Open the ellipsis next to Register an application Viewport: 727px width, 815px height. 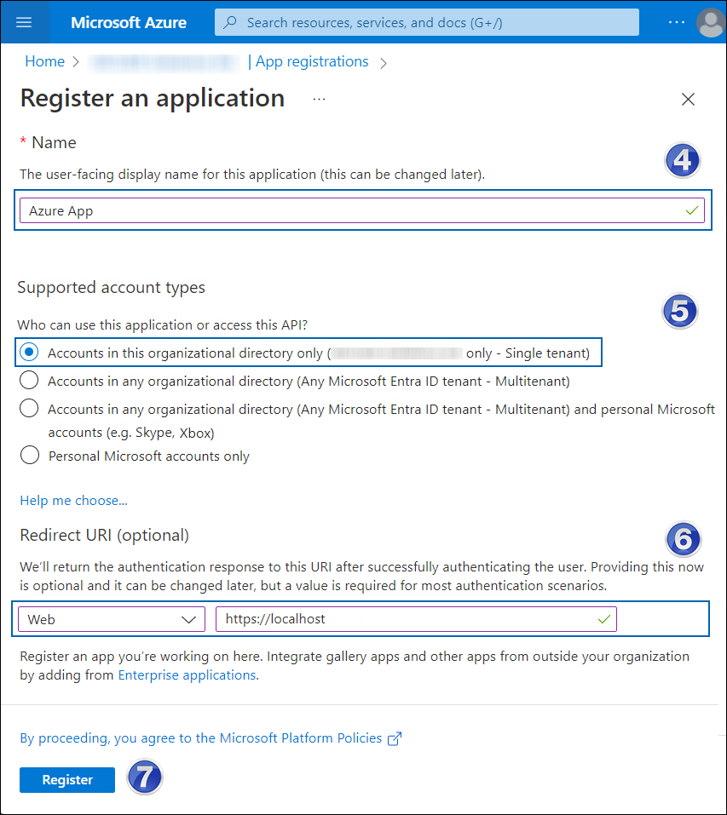pyautogui.click(x=319, y=100)
